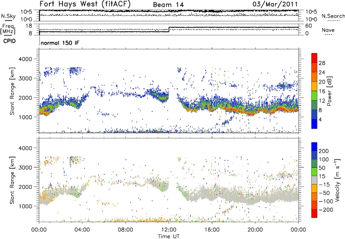
Task: Click the '20:00' time tick label
Action: coord(255,230)
